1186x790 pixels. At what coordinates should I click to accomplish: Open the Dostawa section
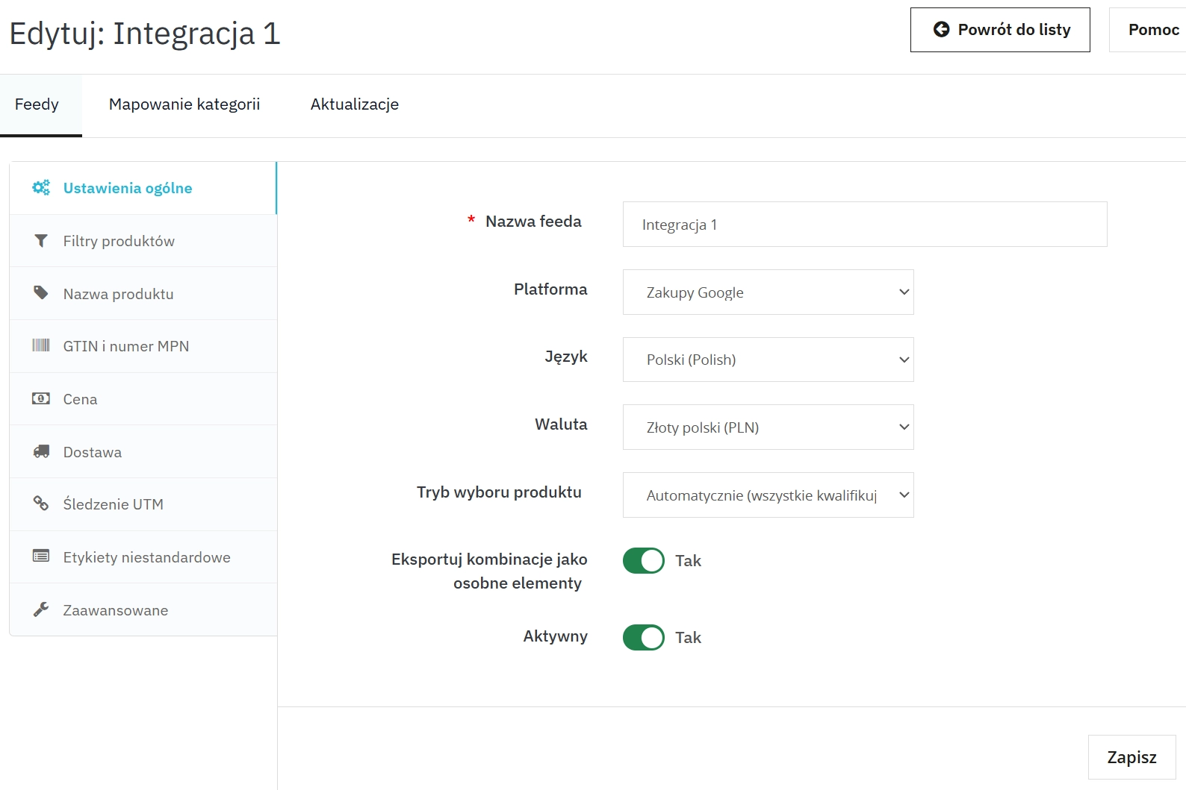[x=143, y=452]
